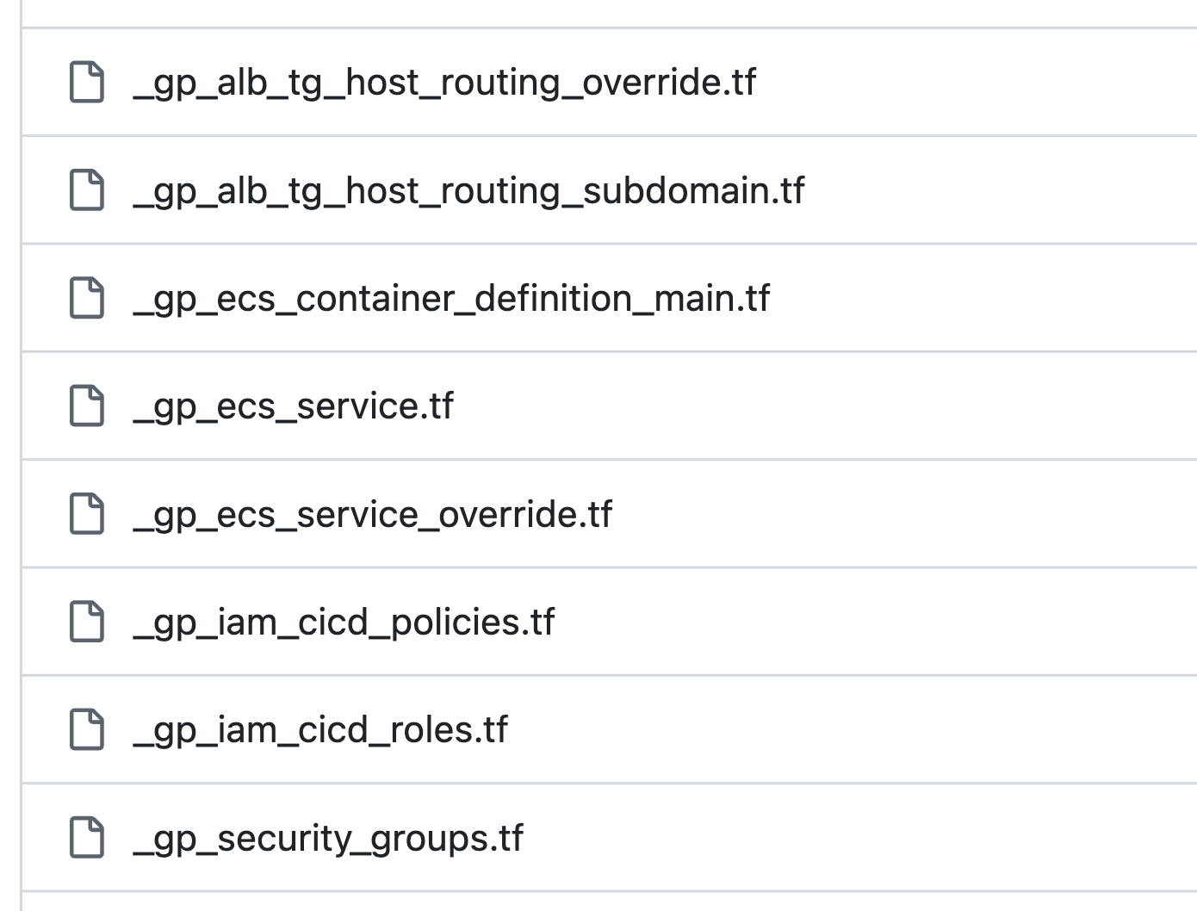Select the _gp_security_groups.tf row

tap(775, 835)
